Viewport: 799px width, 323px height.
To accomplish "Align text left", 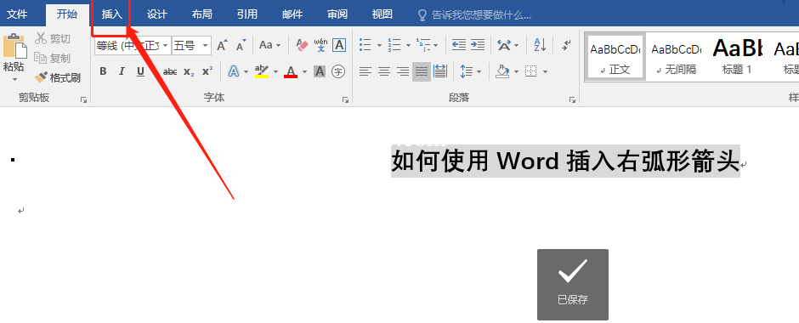I will click(x=365, y=71).
